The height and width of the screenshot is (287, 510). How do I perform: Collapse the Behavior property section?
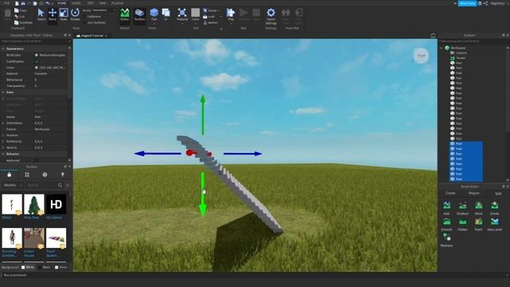3,154
